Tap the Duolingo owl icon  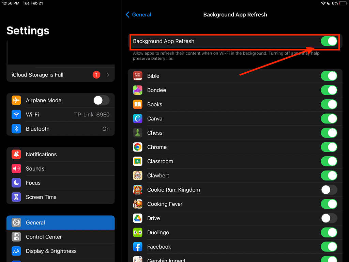pyautogui.click(x=138, y=233)
